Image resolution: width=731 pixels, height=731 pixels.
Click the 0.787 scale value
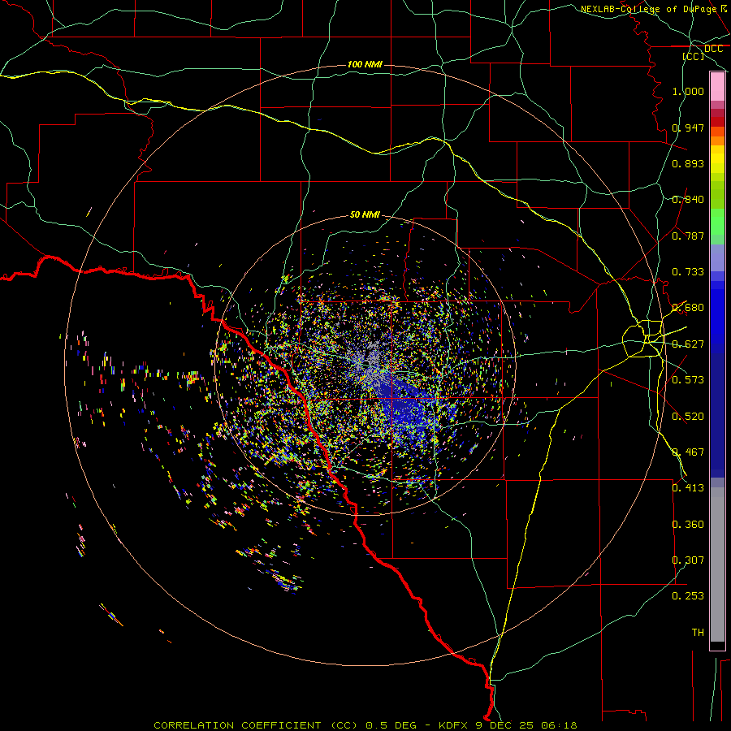(688, 236)
